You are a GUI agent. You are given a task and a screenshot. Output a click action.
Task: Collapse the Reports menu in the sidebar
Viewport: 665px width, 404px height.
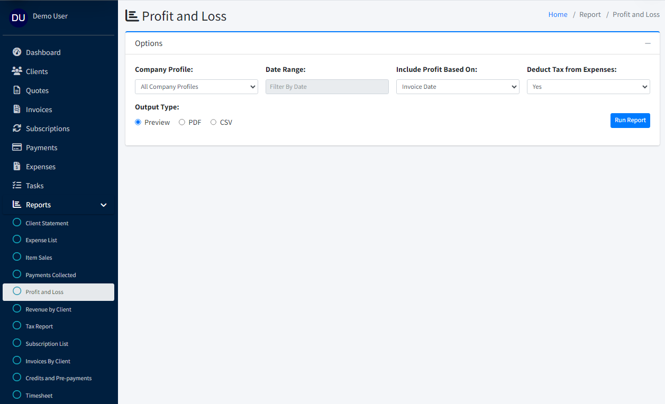[104, 204]
